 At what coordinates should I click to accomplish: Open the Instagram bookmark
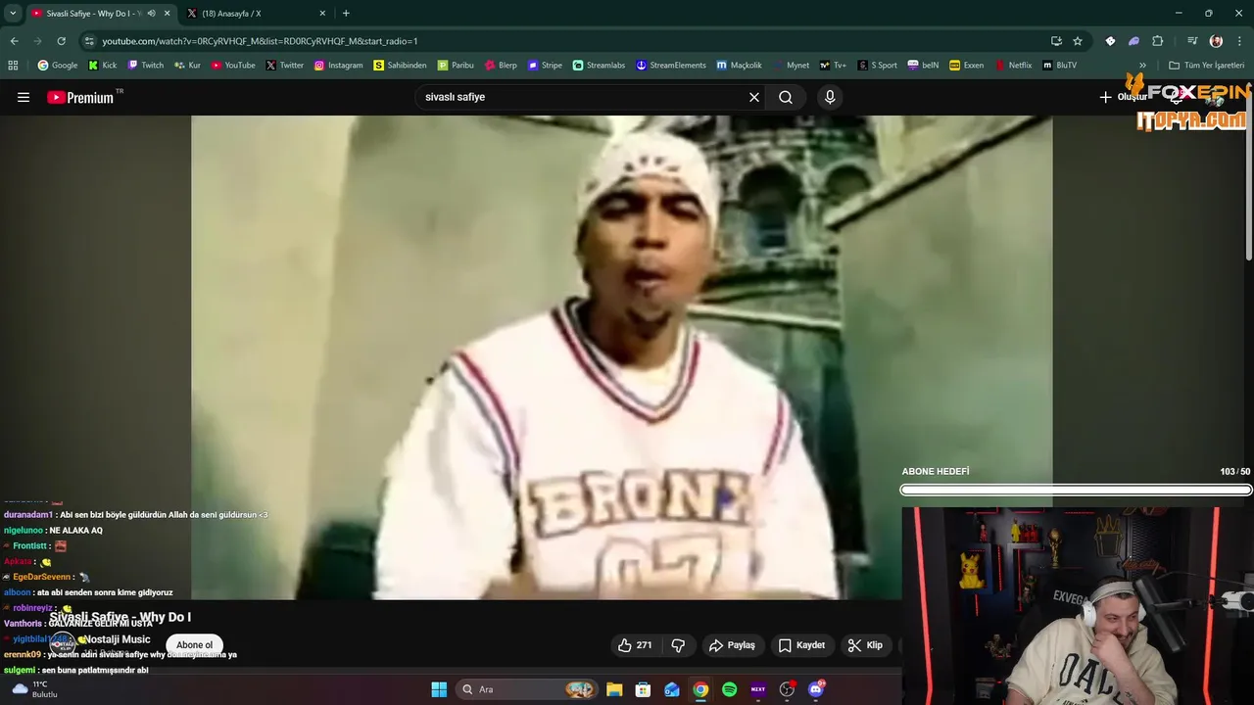338,66
